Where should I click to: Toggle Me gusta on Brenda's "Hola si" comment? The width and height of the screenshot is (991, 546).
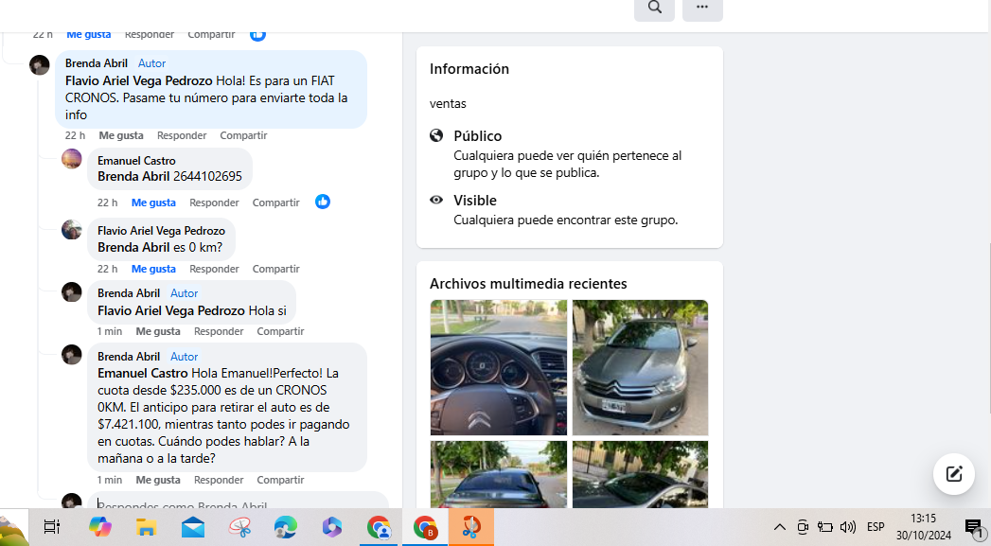coord(158,331)
